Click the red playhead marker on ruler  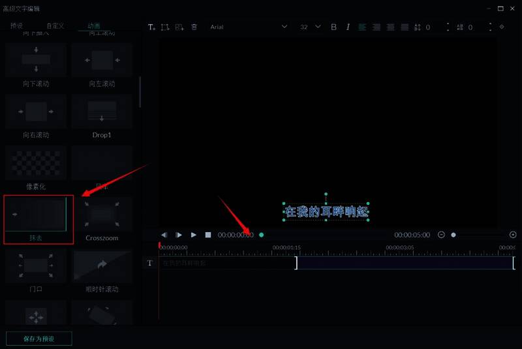[x=159, y=245]
